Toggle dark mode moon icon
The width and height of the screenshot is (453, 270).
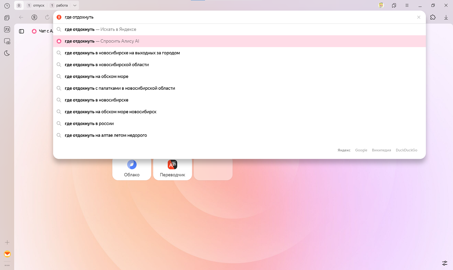7,53
